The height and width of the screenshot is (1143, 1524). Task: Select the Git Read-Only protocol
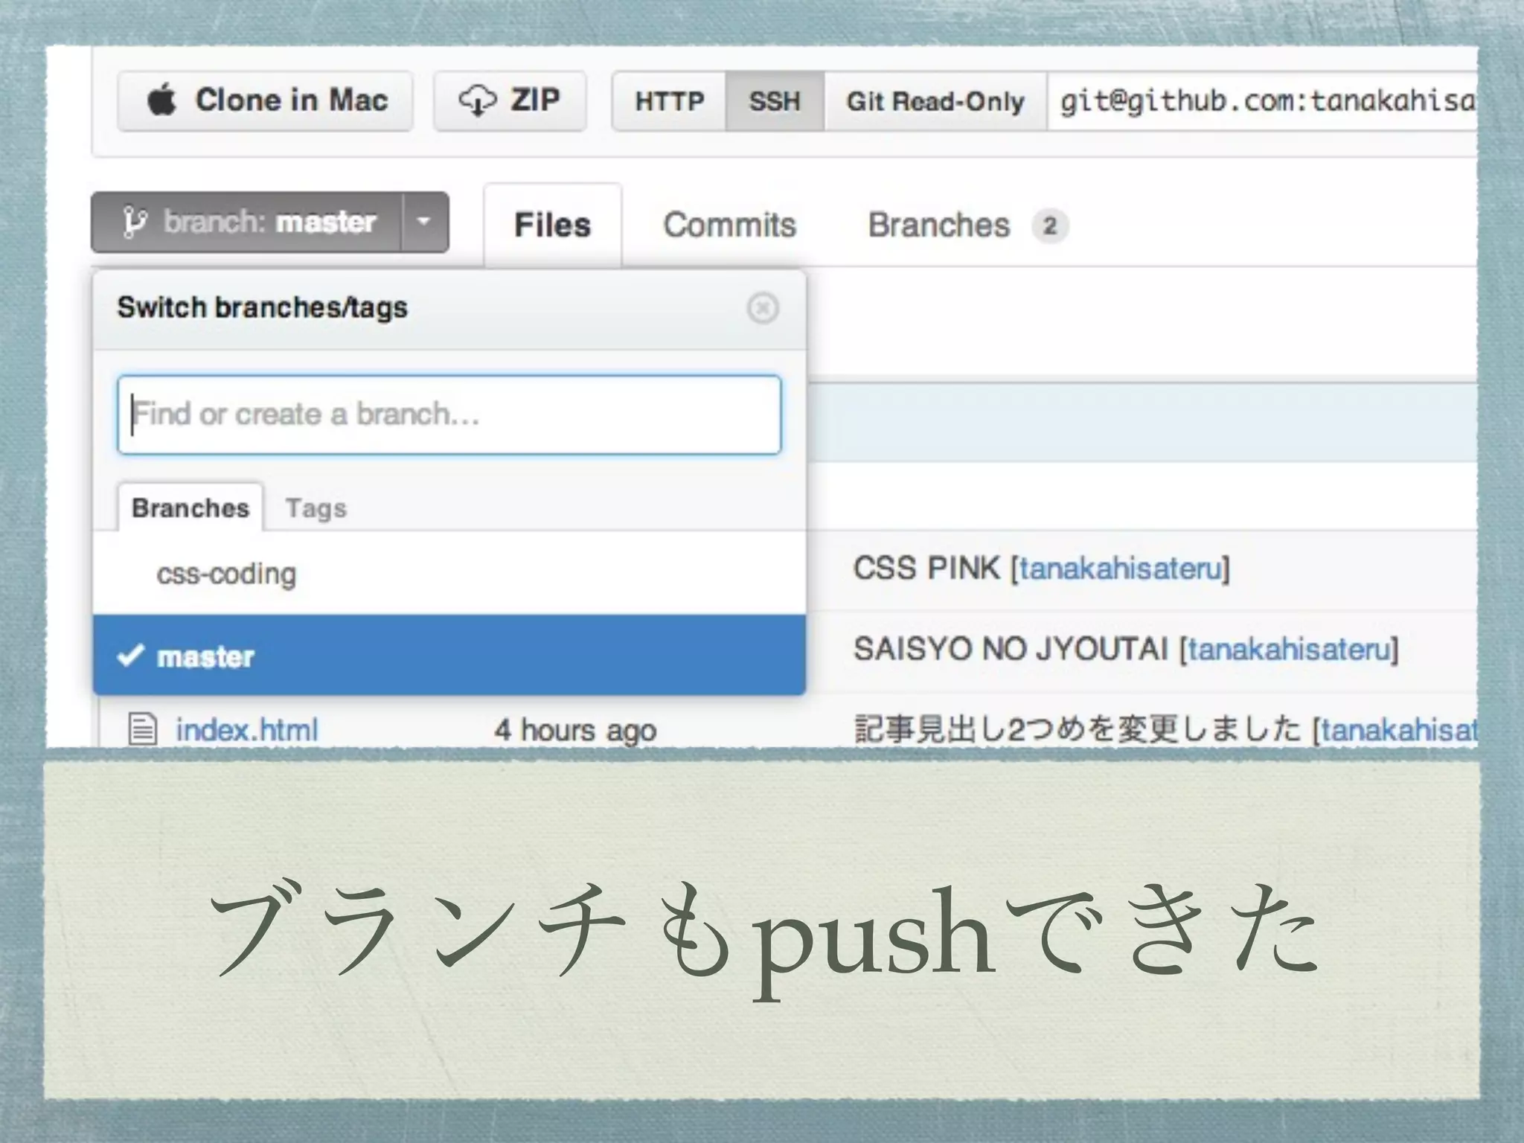point(935,101)
